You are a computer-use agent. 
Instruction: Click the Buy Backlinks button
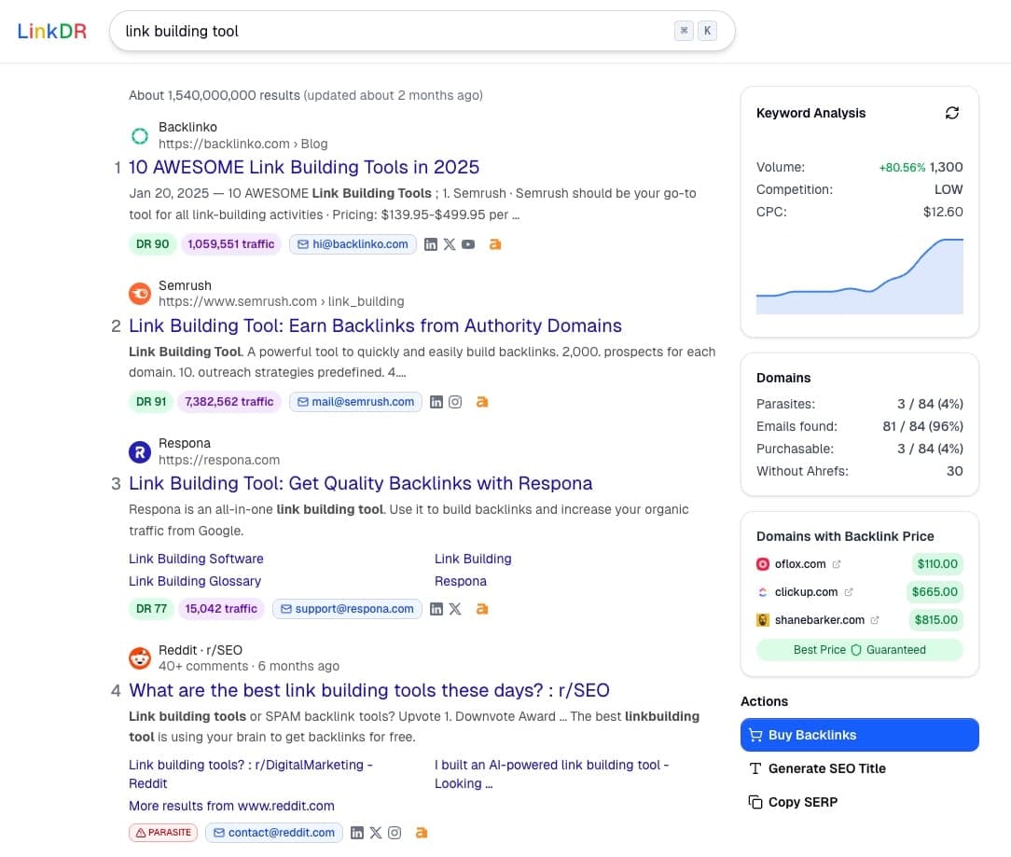860,735
